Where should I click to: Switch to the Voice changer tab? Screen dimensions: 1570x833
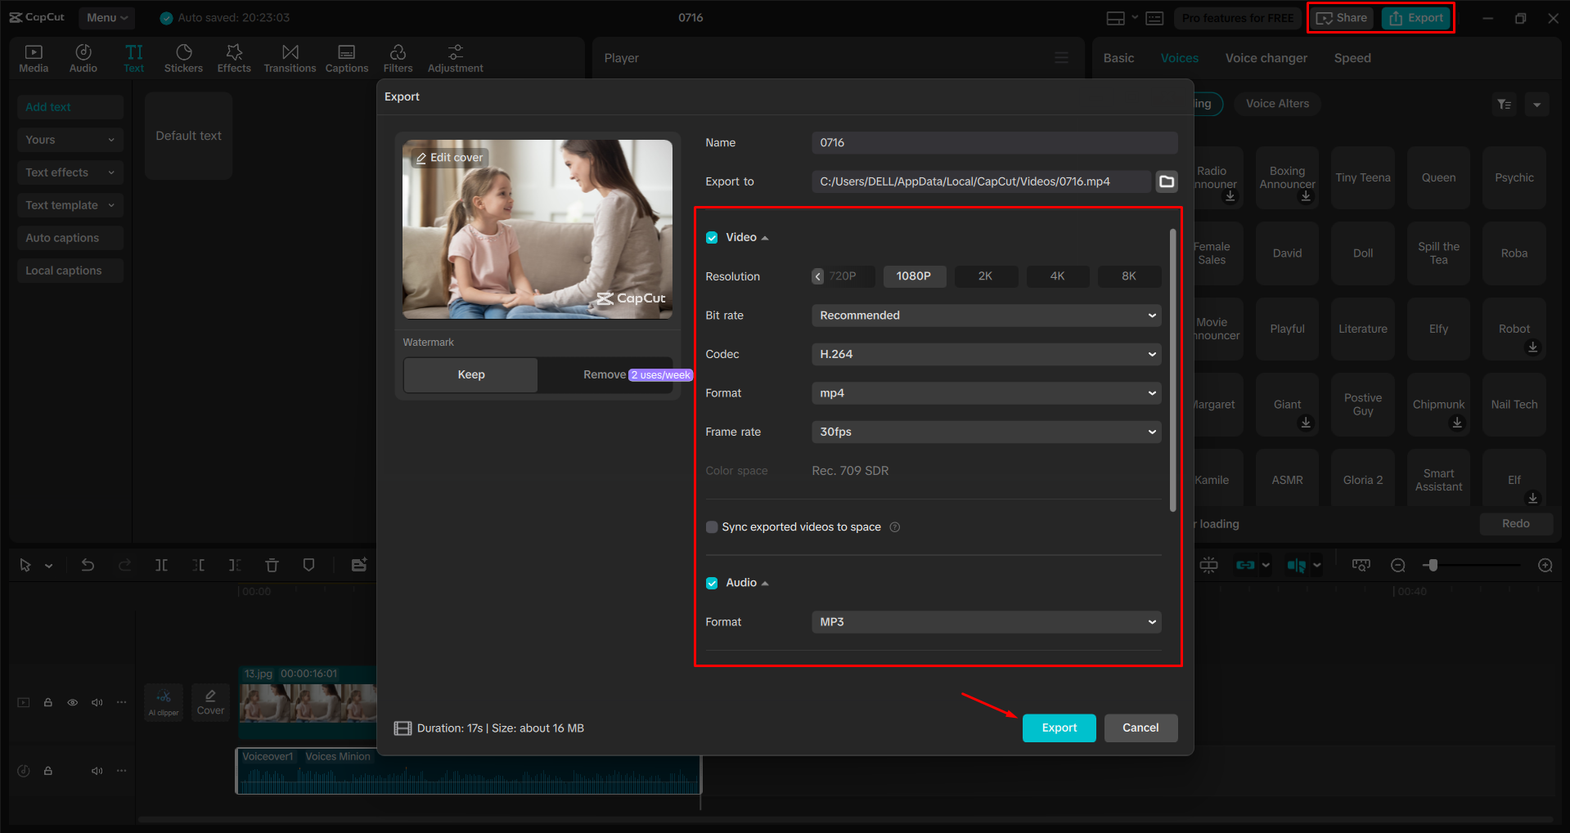pyautogui.click(x=1266, y=57)
